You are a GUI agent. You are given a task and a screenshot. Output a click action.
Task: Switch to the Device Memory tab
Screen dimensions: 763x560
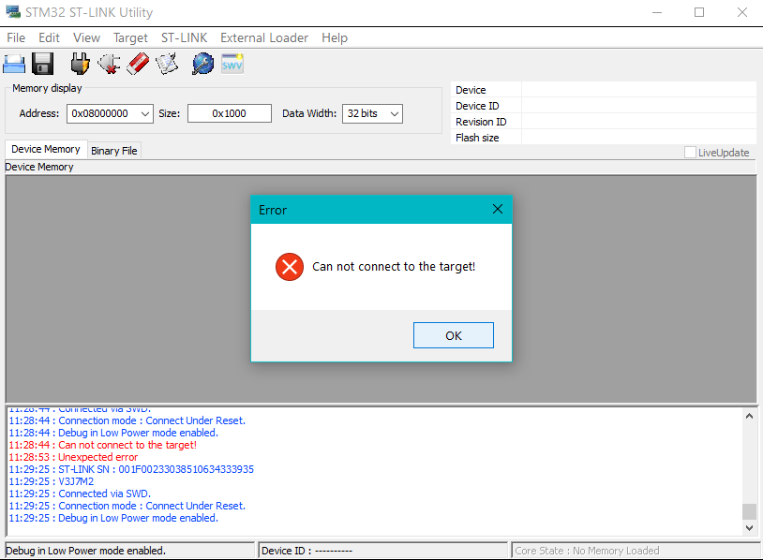46,149
